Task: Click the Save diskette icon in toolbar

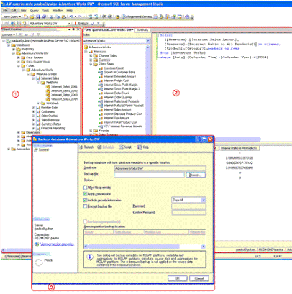Action: pyautogui.click(x=38, y=17)
